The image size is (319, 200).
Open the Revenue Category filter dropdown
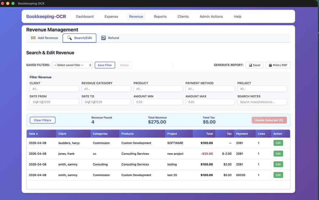pos(106,88)
